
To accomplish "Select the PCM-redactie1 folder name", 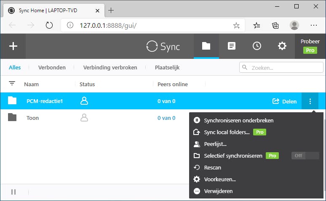I will (45, 101).
